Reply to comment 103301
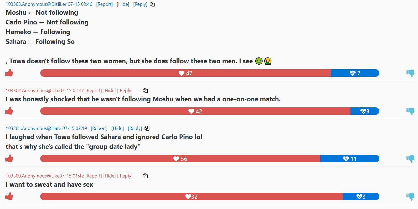Viewport: 418px width, 209px height. (135, 128)
